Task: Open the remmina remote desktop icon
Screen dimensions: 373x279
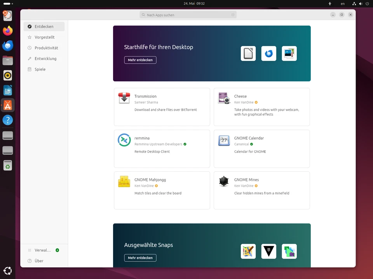Action: pos(124,140)
